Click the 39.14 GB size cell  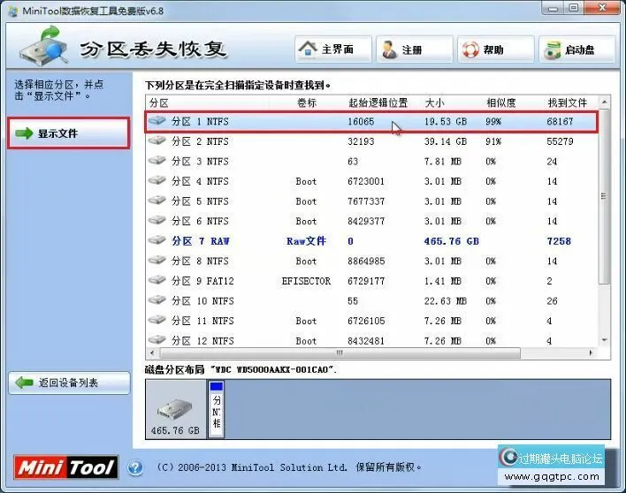tap(446, 141)
